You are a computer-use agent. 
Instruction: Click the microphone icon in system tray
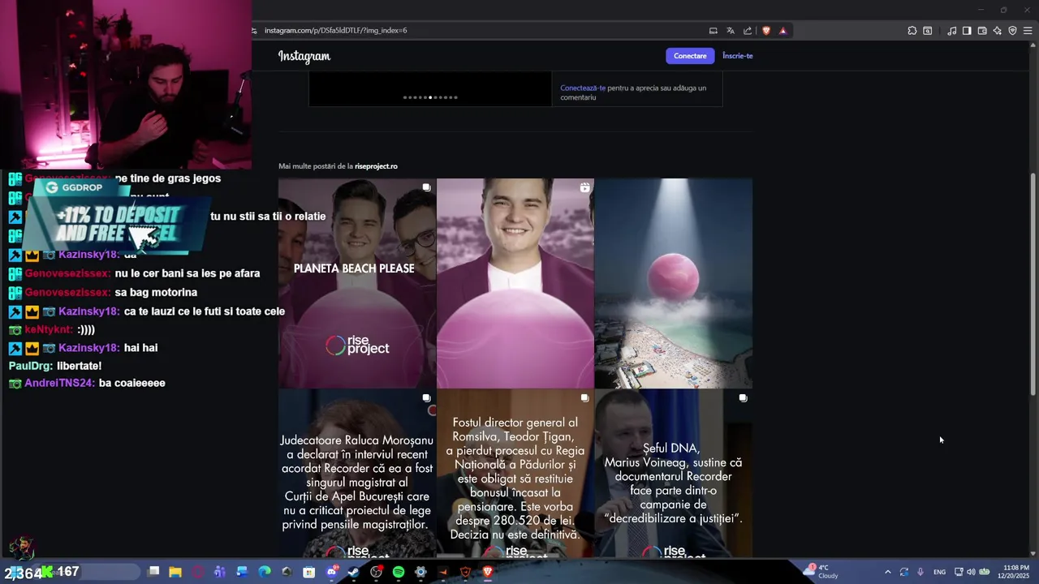click(920, 572)
